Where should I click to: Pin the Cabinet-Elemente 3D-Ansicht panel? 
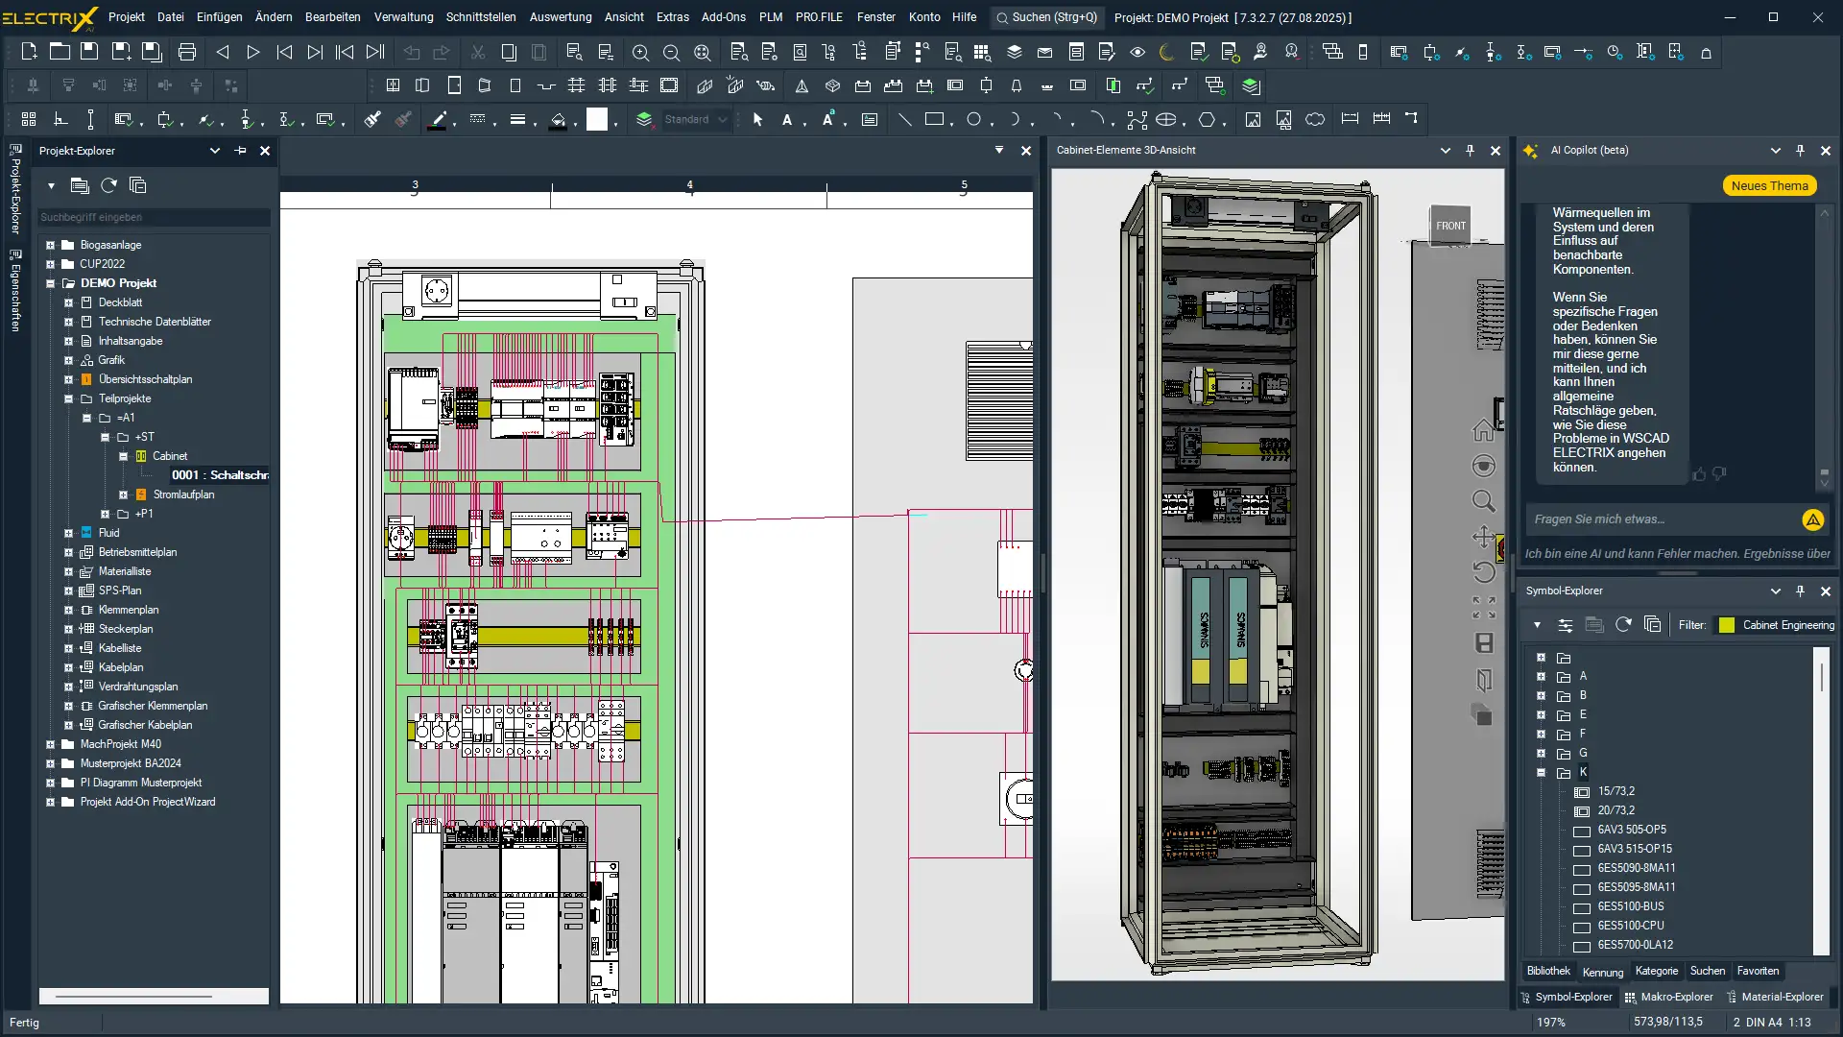(1470, 151)
